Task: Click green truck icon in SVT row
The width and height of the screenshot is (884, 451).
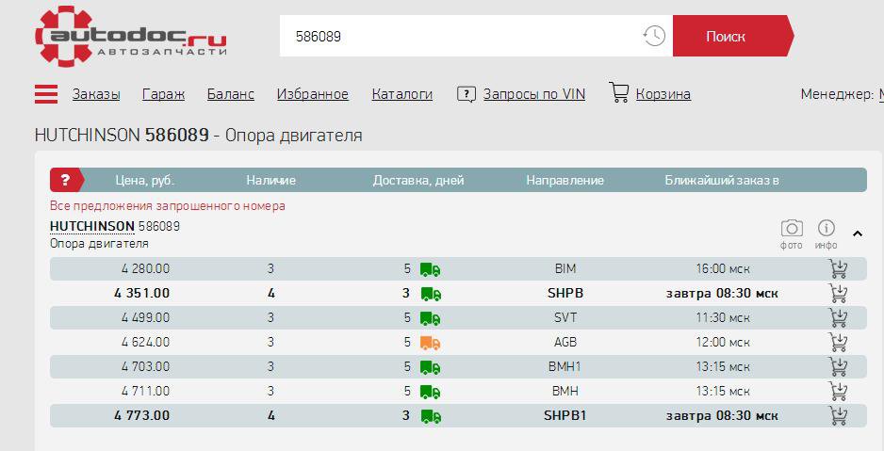Action: [x=430, y=318]
